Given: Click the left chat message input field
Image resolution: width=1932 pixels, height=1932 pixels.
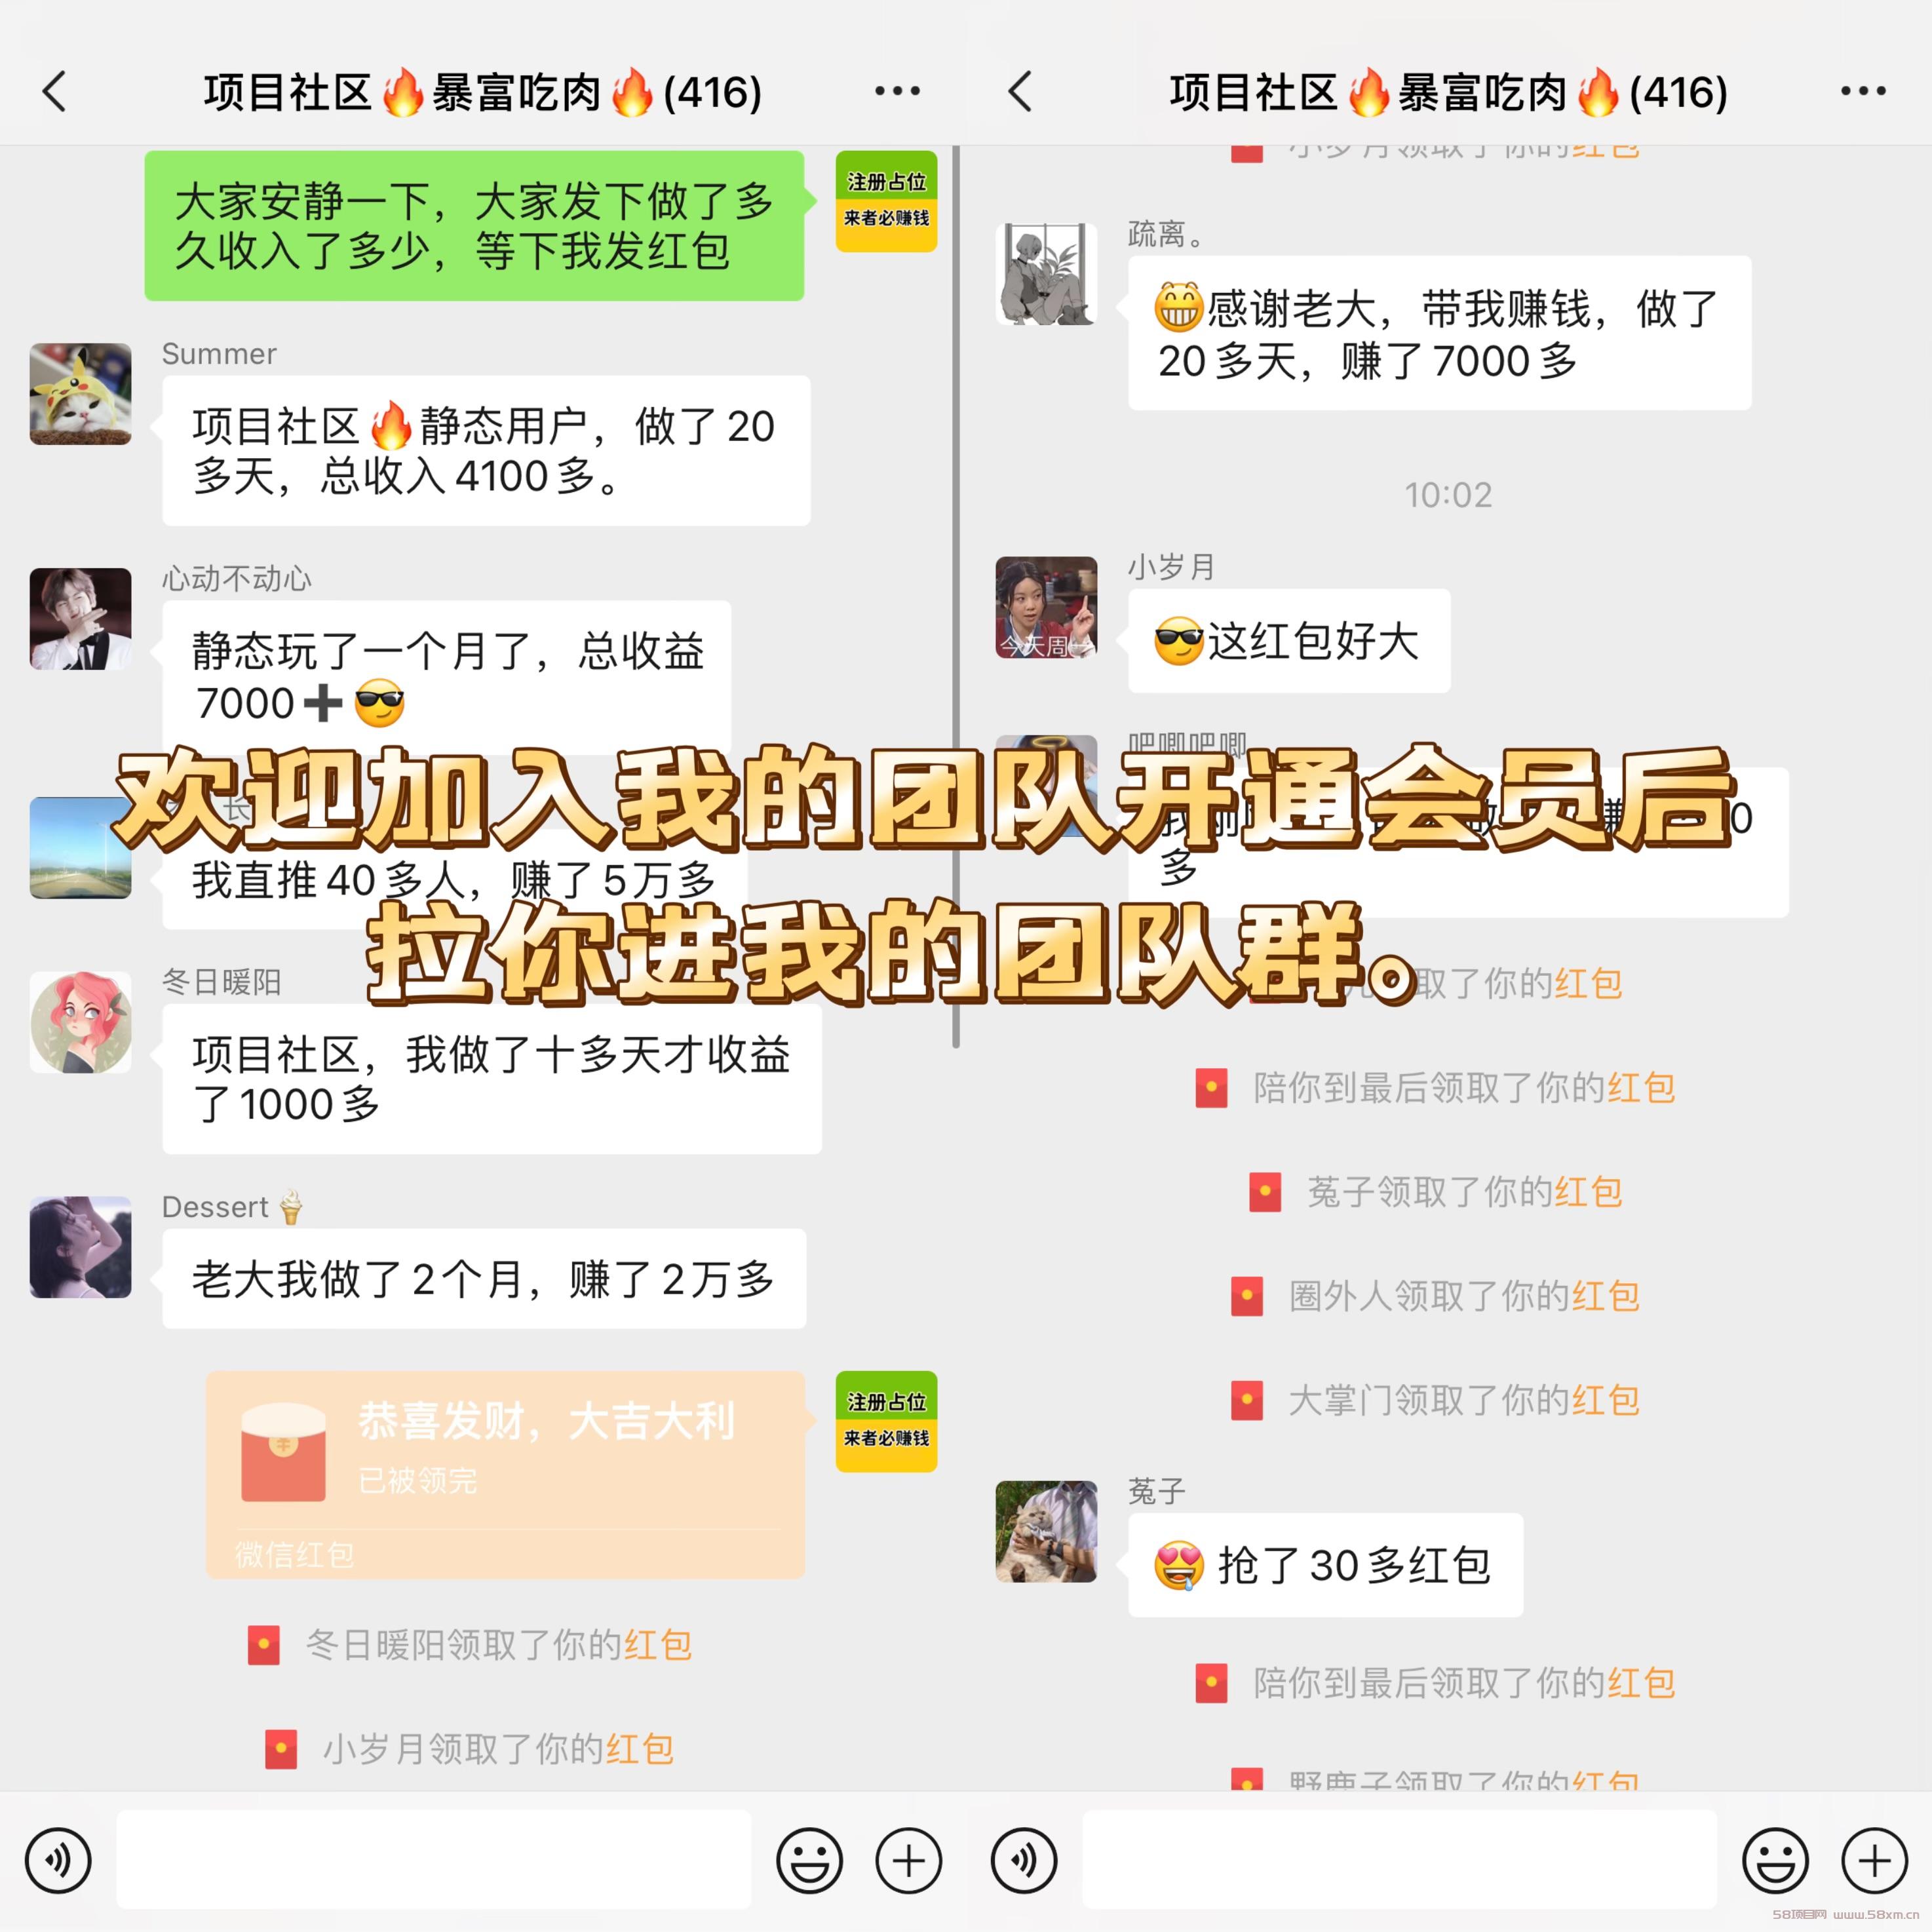Looking at the screenshot, I should point(434,1860).
